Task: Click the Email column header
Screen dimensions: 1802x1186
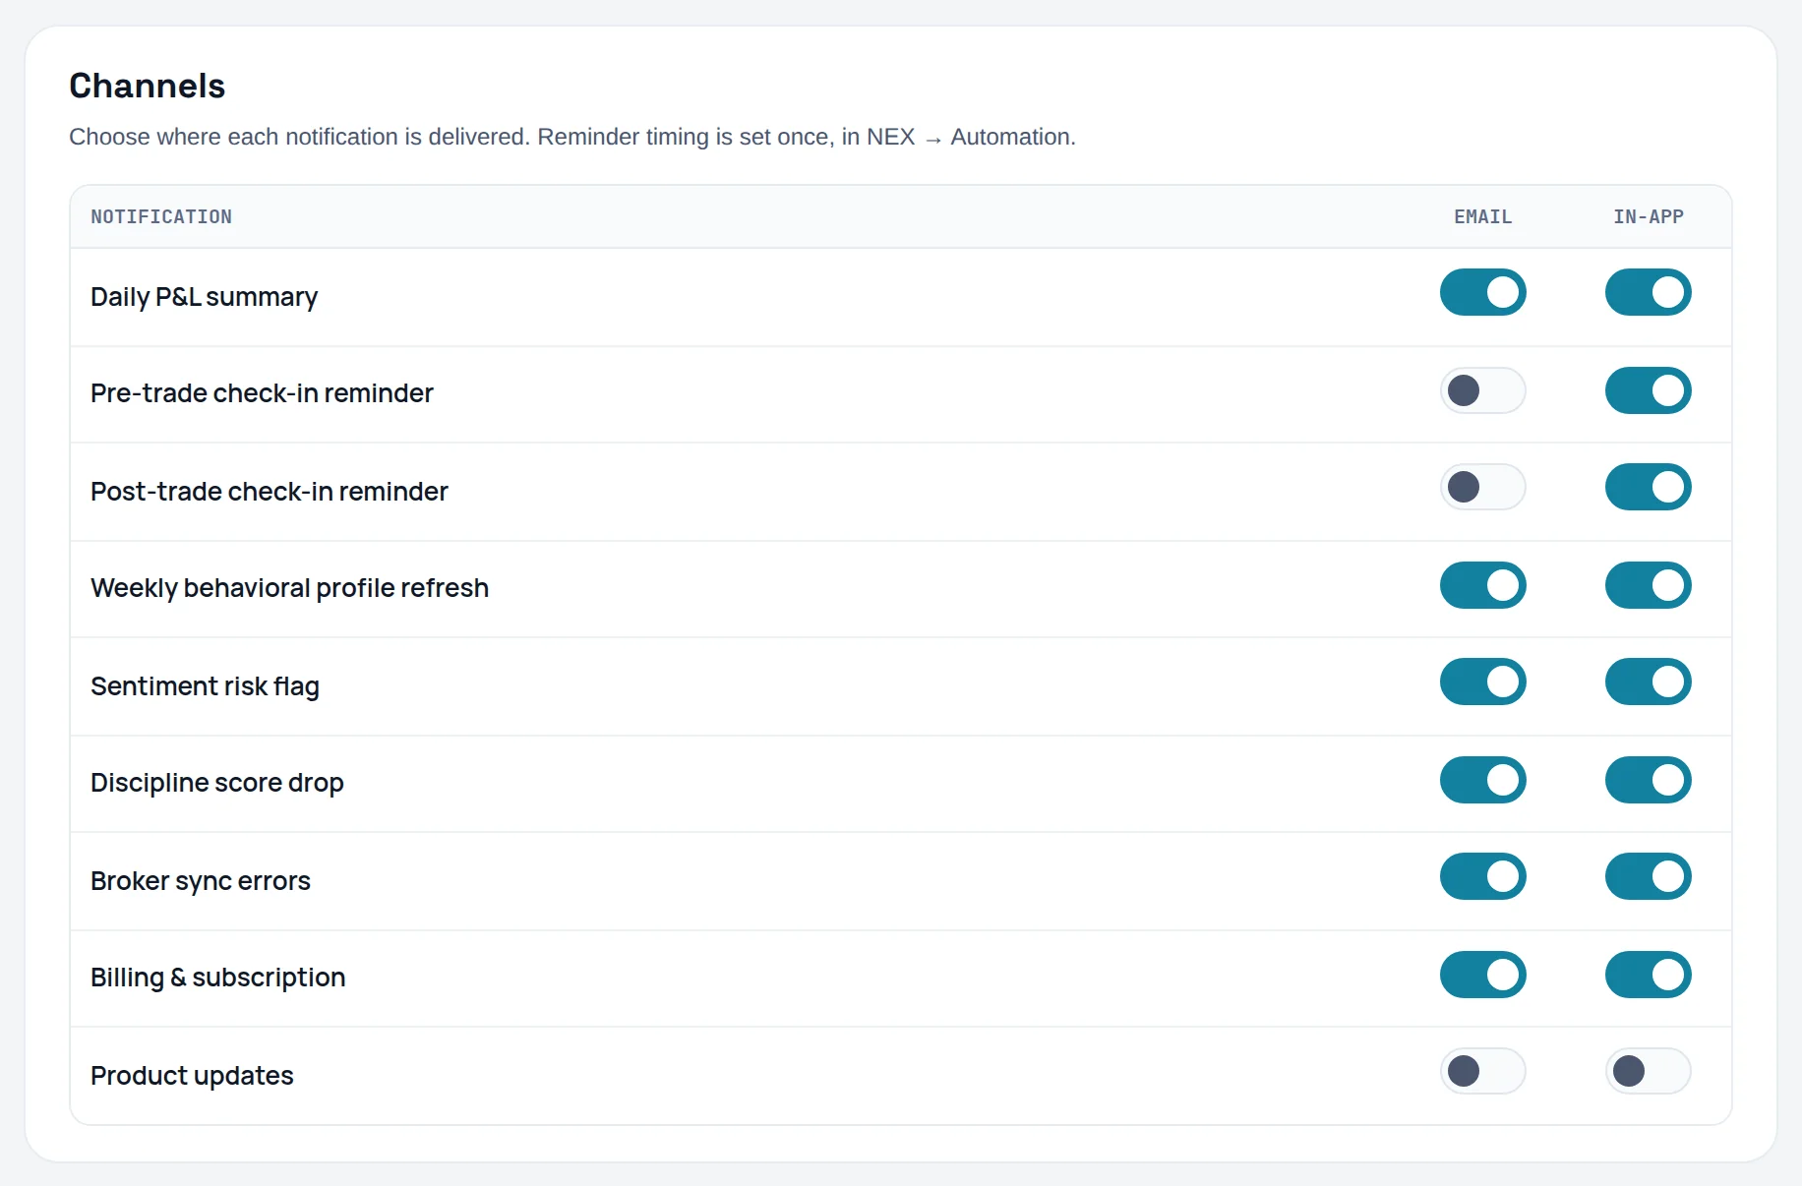Action: (x=1482, y=216)
